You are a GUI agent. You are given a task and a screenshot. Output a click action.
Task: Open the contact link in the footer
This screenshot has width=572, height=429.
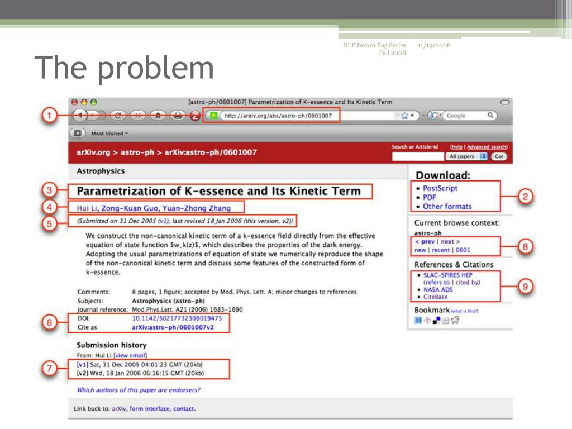tap(184, 409)
